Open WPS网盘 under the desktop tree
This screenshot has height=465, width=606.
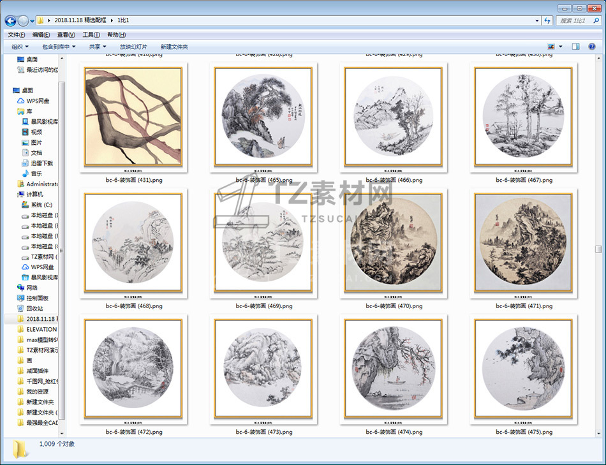[37, 101]
